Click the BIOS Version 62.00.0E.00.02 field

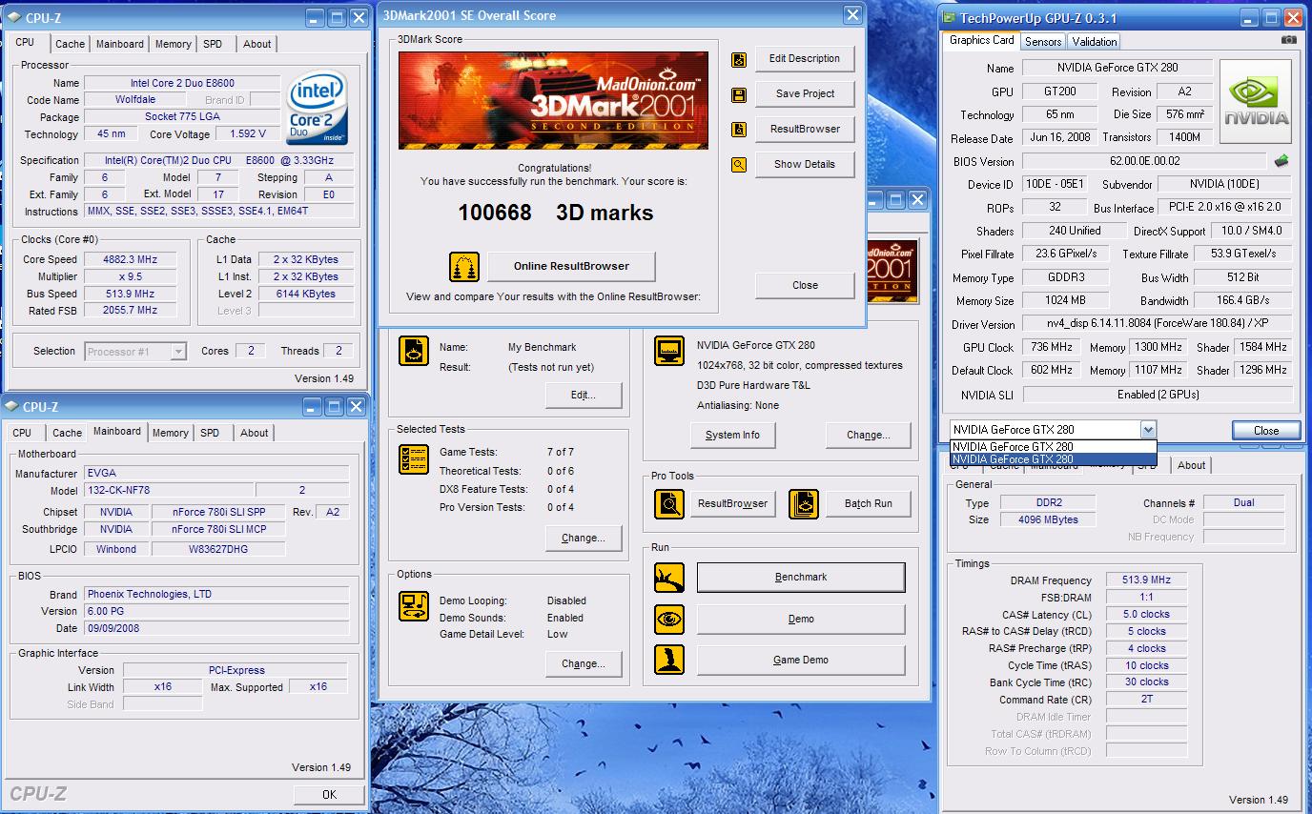click(1144, 161)
